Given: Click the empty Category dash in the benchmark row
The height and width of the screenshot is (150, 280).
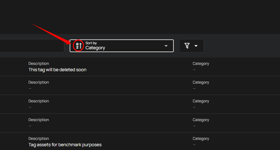Looking at the screenshot, I should click(194, 145).
